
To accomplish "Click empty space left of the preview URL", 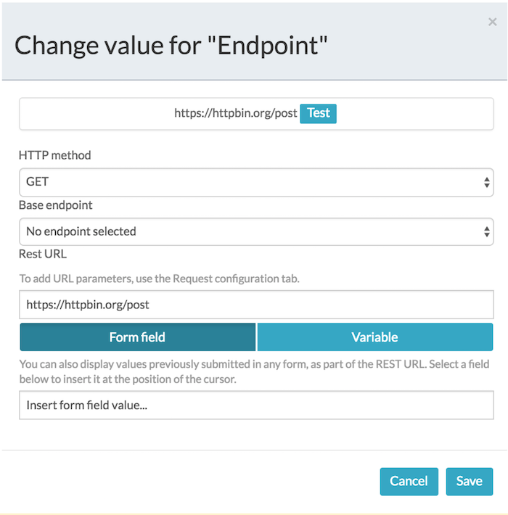I will pyautogui.click(x=94, y=113).
